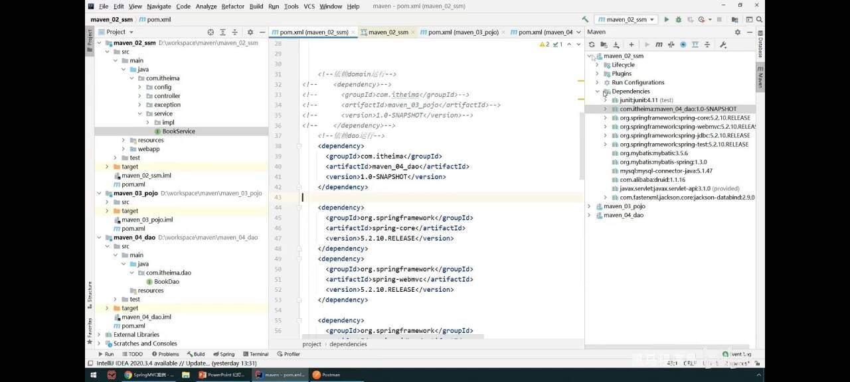Collapse Dependencies node in Maven tree
Screen dimensions: 850x382
597,92
